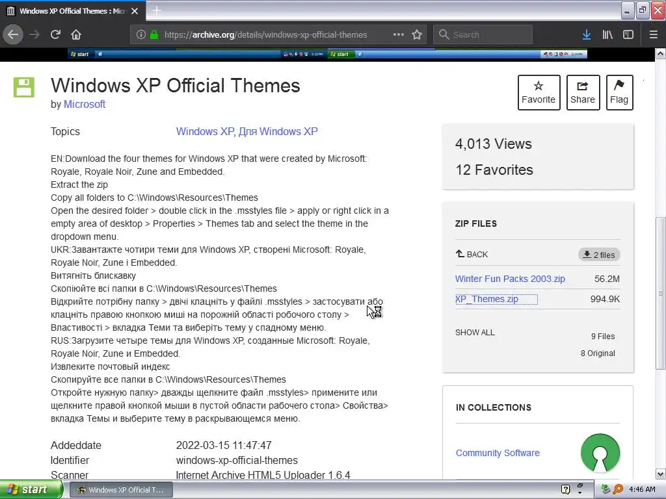Click the green Community Software collection logo

pyautogui.click(x=600, y=453)
